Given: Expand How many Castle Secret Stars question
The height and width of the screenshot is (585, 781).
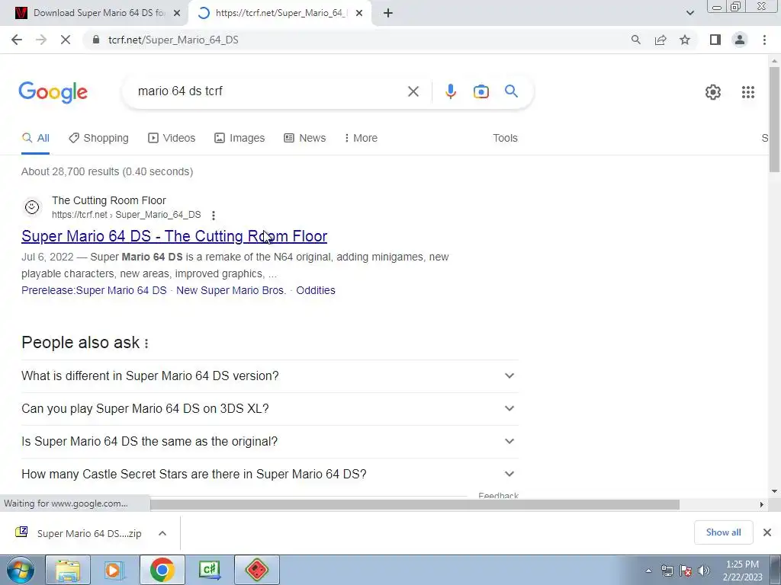Looking at the screenshot, I should click(269, 475).
